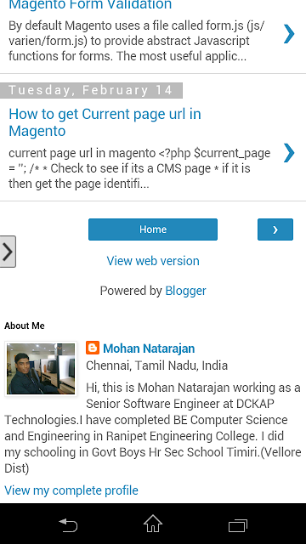Screen dimensions: 306x544
Task: Follow the Blogger link
Action: click(x=185, y=291)
